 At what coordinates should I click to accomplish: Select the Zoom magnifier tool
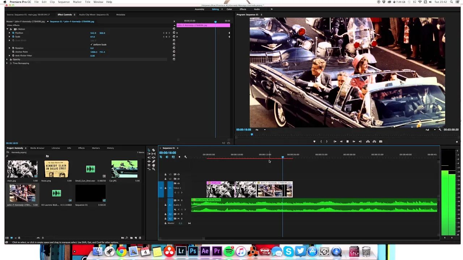(x=153, y=169)
